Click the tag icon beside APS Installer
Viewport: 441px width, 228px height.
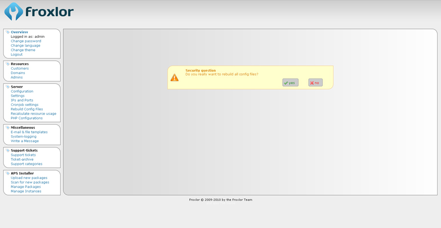click(7, 173)
